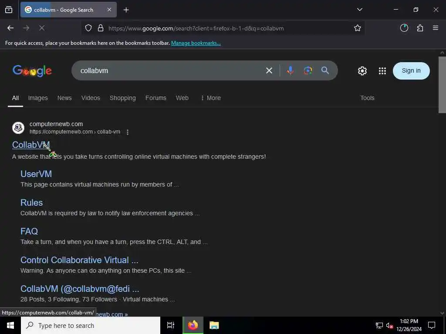446x334 pixels.
Task: Open Google quick settings gear
Action: click(362, 71)
